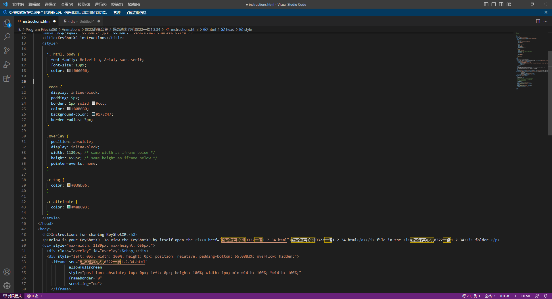This screenshot has width=552, height=299.
Task: Click line and column indicator 行 20, 列 1
Action: (x=471, y=296)
